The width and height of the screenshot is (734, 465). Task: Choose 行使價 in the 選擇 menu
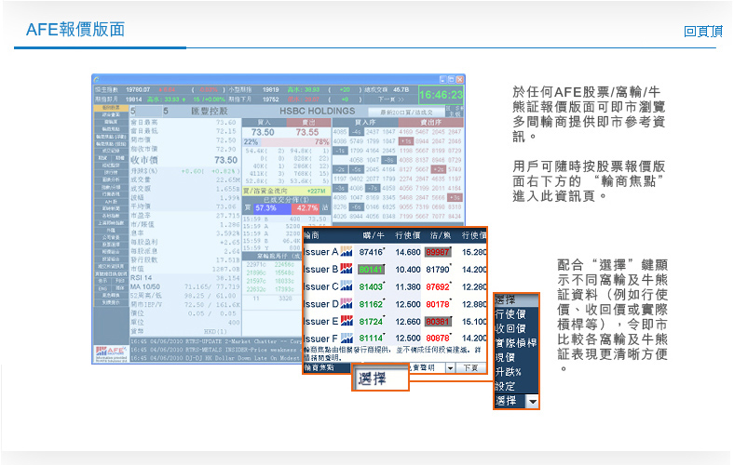tap(510, 313)
